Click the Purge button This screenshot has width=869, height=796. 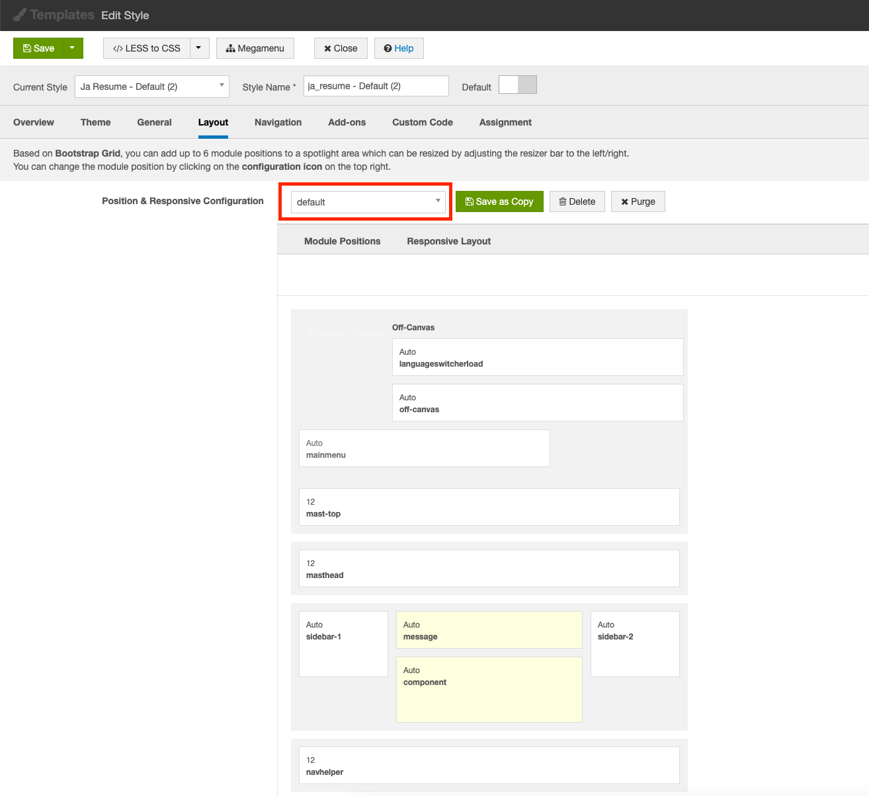point(638,201)
